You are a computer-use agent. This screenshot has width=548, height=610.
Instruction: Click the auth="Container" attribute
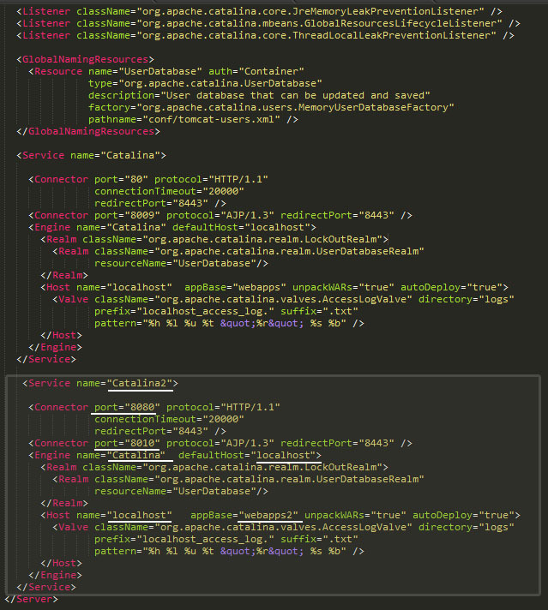(256, 71)
